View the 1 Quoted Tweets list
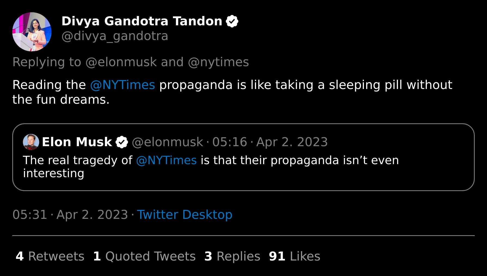487x276 pixels. click(144, 256)
